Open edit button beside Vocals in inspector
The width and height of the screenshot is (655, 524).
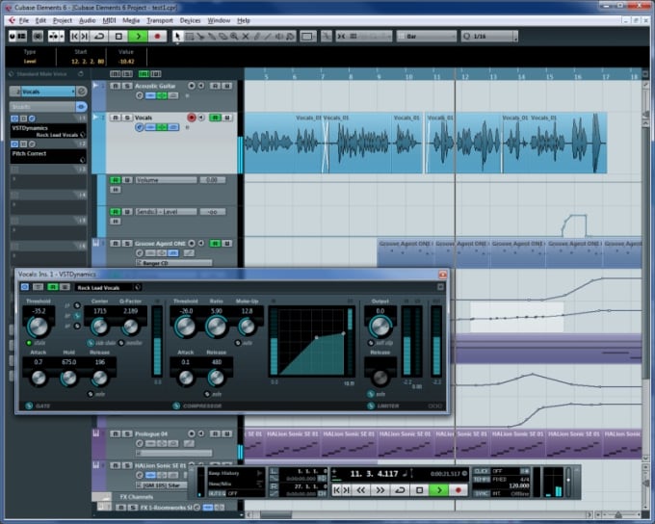82,92
